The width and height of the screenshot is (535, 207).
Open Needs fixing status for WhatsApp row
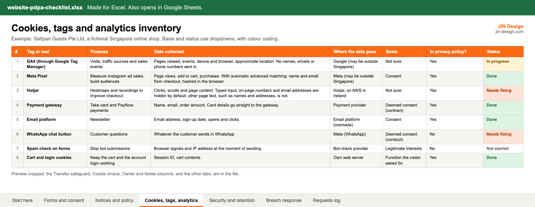pos(503,137)
